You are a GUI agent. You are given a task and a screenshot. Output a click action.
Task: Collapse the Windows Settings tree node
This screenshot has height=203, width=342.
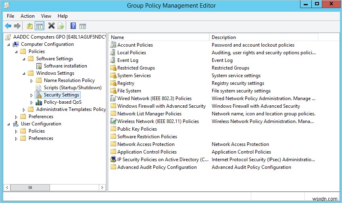[x=24, y=74]
